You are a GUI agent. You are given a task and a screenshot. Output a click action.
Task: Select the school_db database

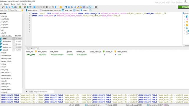[x=5, y=87]
